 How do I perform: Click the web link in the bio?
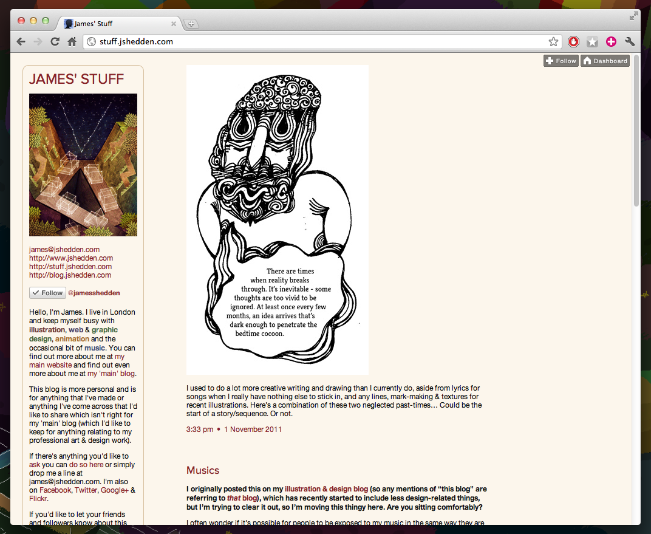(75, 330)
